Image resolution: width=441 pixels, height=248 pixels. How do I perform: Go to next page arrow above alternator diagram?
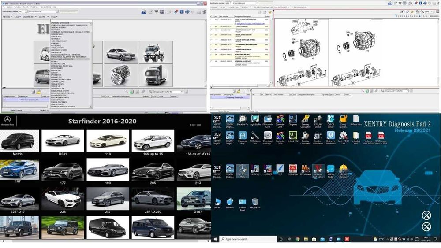click(420, 17)
